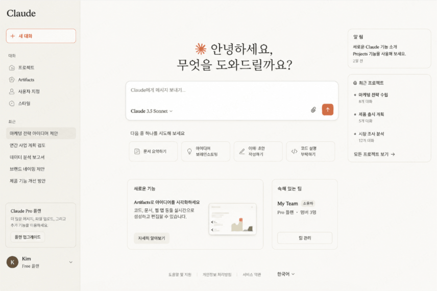The height and width of the screenshot is (291, 437).
Task: Click the 플랜 업그레이드 button
Action: coord(28,237)
